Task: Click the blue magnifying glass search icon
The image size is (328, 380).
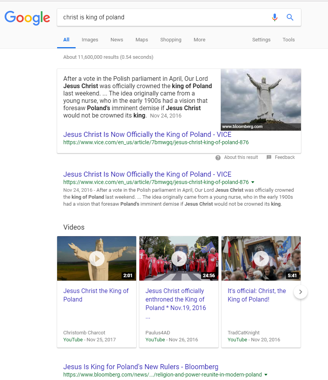Action: [x=290, y=17]
